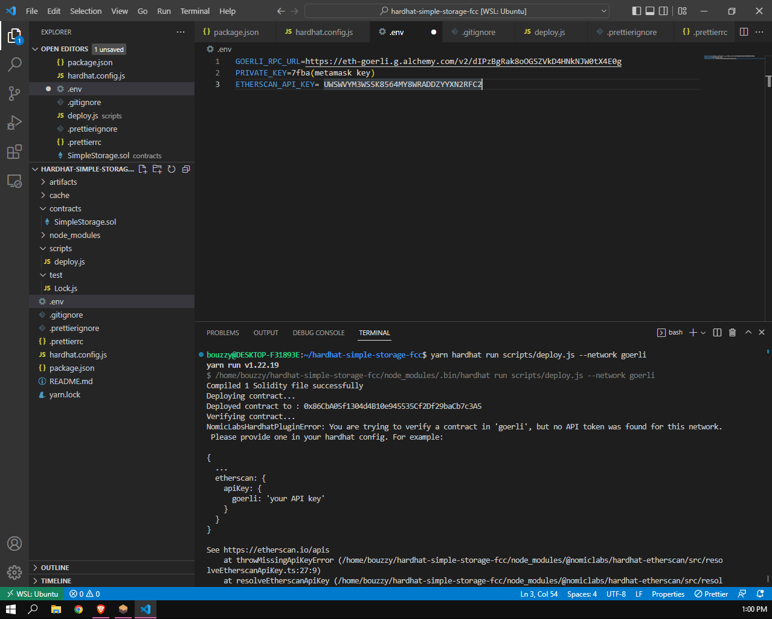Toggle Secondary Side Bar visibility
The image size is (772, 619).
coord(663,11)
